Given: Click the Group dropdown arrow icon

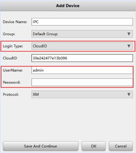Looking at the screenshot, I should tap(129, 34).
